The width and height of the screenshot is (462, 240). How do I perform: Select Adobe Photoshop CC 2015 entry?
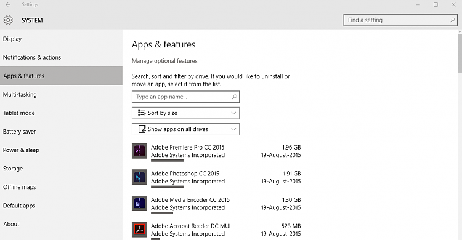(x=216, y=178)
